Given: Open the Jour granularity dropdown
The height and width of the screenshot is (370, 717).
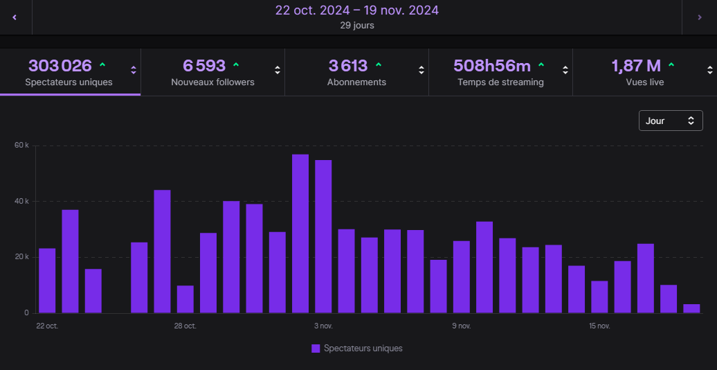Looking at the screenshot, I should [671, 121].
